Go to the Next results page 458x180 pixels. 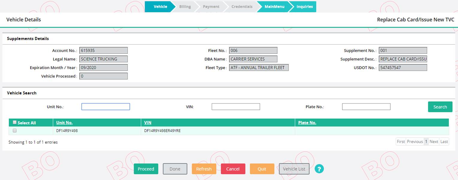click(433, 142)
